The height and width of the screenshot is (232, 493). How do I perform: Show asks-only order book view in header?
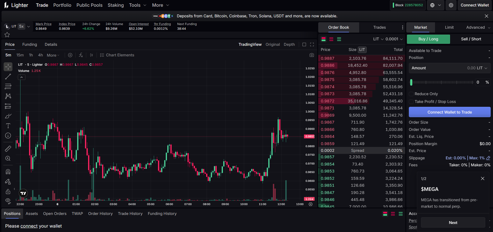[331, 39]
